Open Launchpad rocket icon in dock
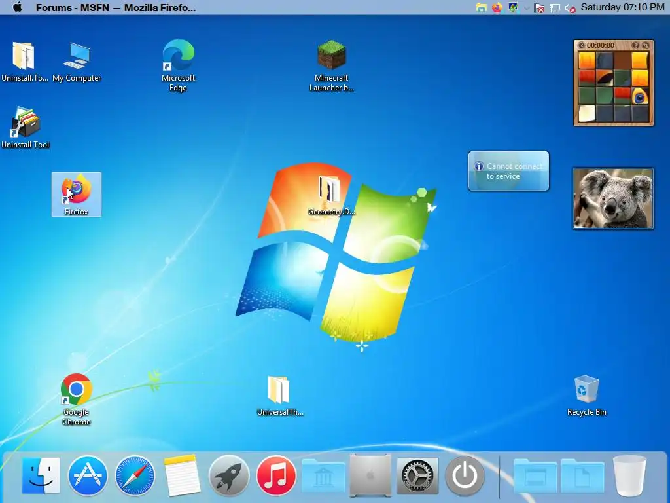Image resolution: width=670 pixels, height=503 pixels. [x=229, y=475]
